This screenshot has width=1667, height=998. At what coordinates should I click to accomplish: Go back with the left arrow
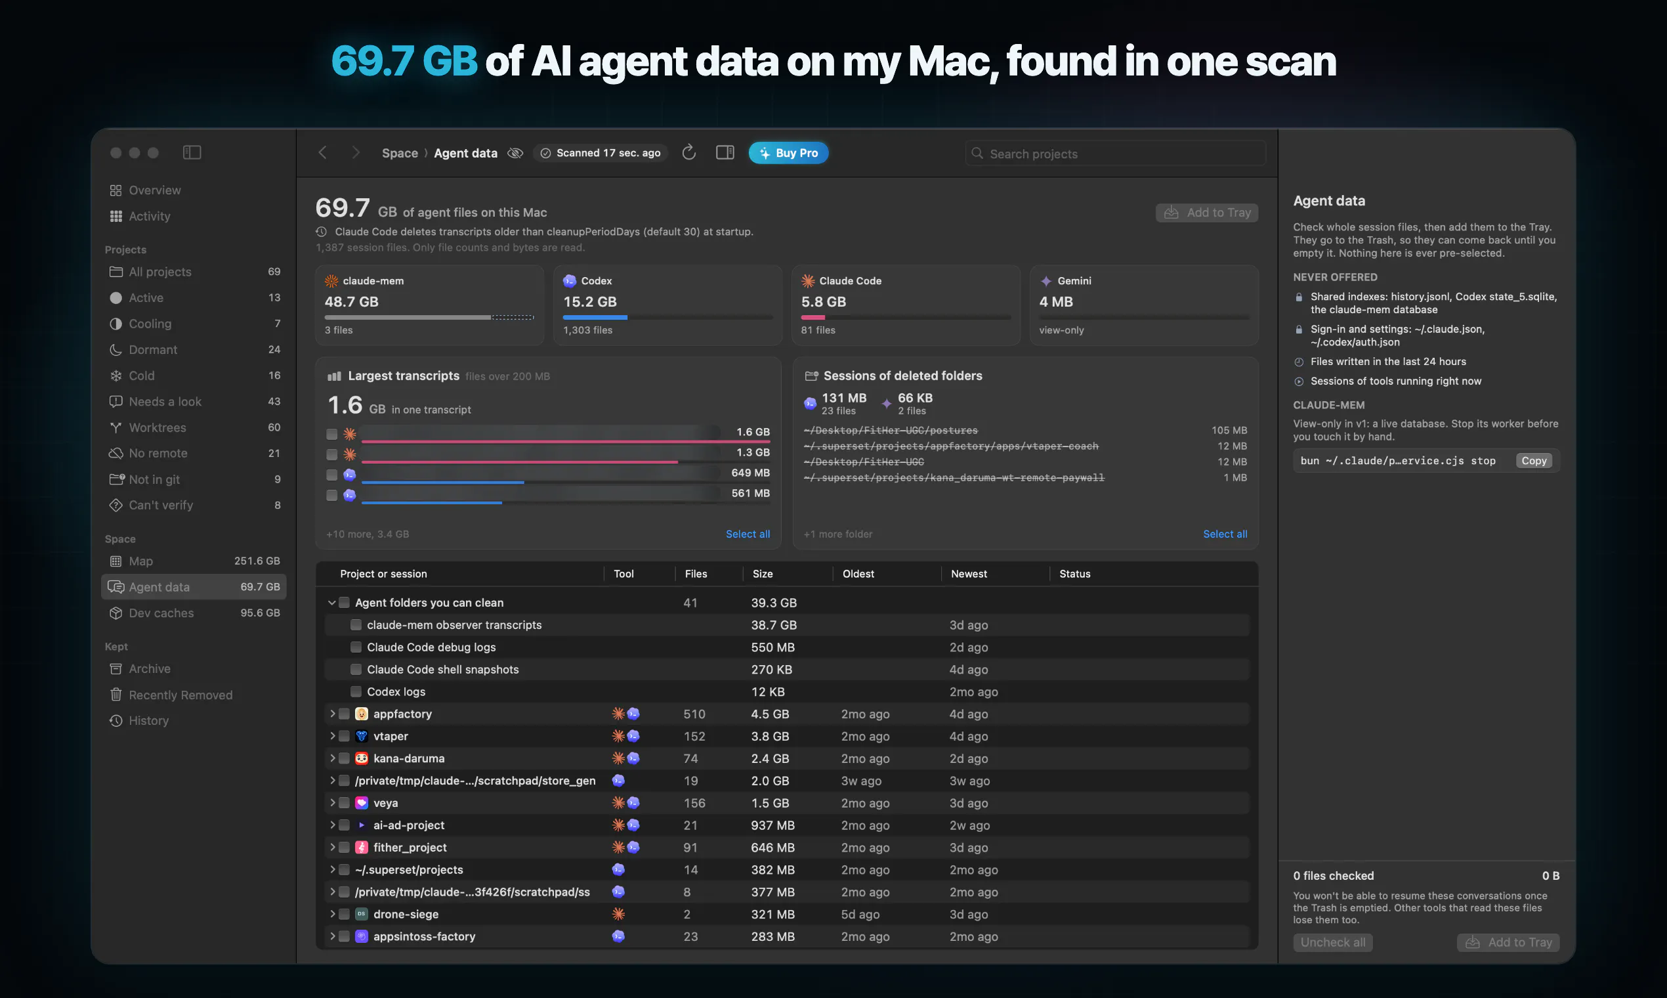point(323,153)
